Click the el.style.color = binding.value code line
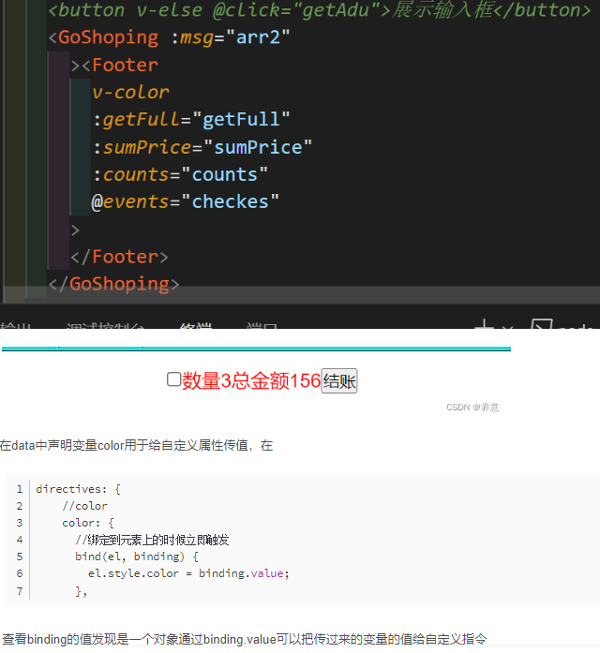Screen dimensions: 600x653 (188, 573)
